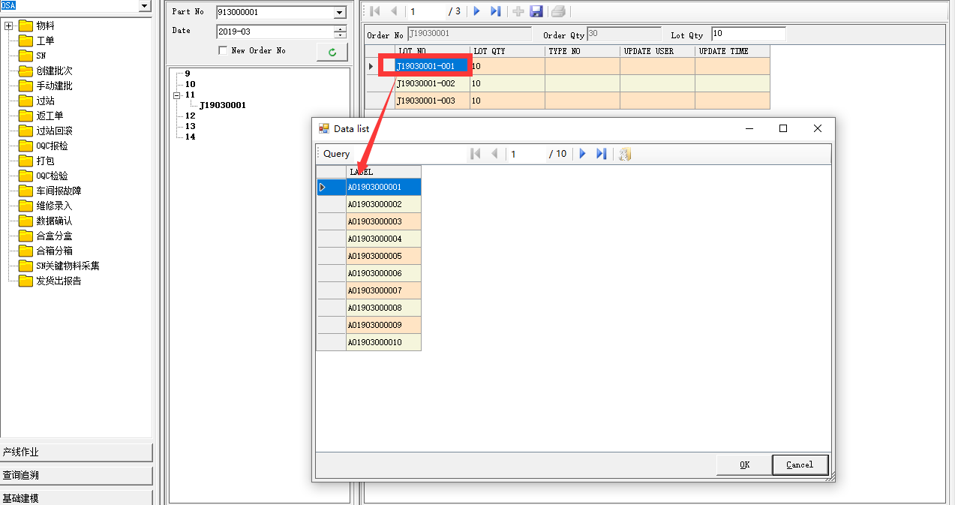This screenshot has width=955, height=505.
Task: Jump to last page in Data list
Action: tap(601, 154)
